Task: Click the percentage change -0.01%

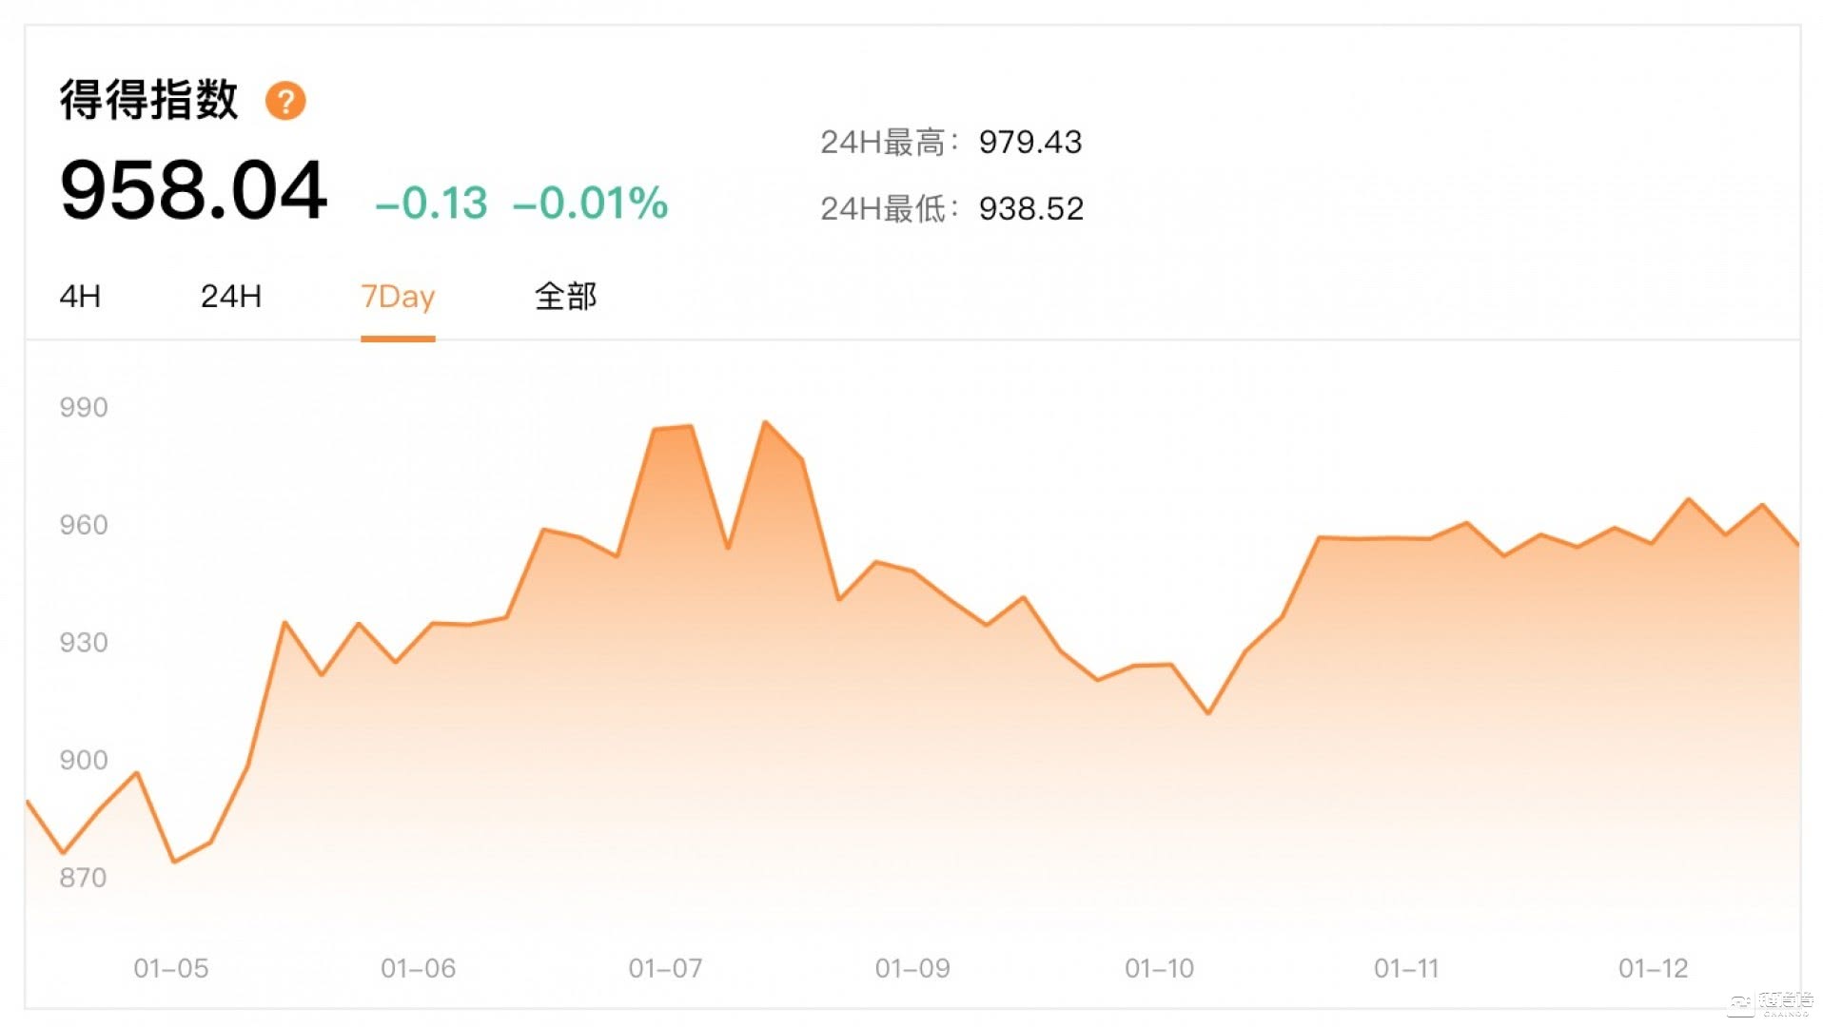Action: [589, 202]
